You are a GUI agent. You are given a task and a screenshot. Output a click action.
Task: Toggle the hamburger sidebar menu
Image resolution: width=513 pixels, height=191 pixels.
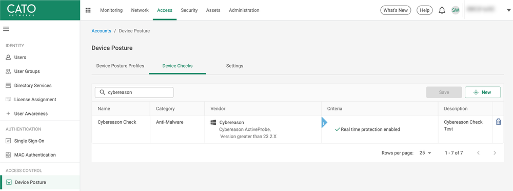(x=6, y=29)
